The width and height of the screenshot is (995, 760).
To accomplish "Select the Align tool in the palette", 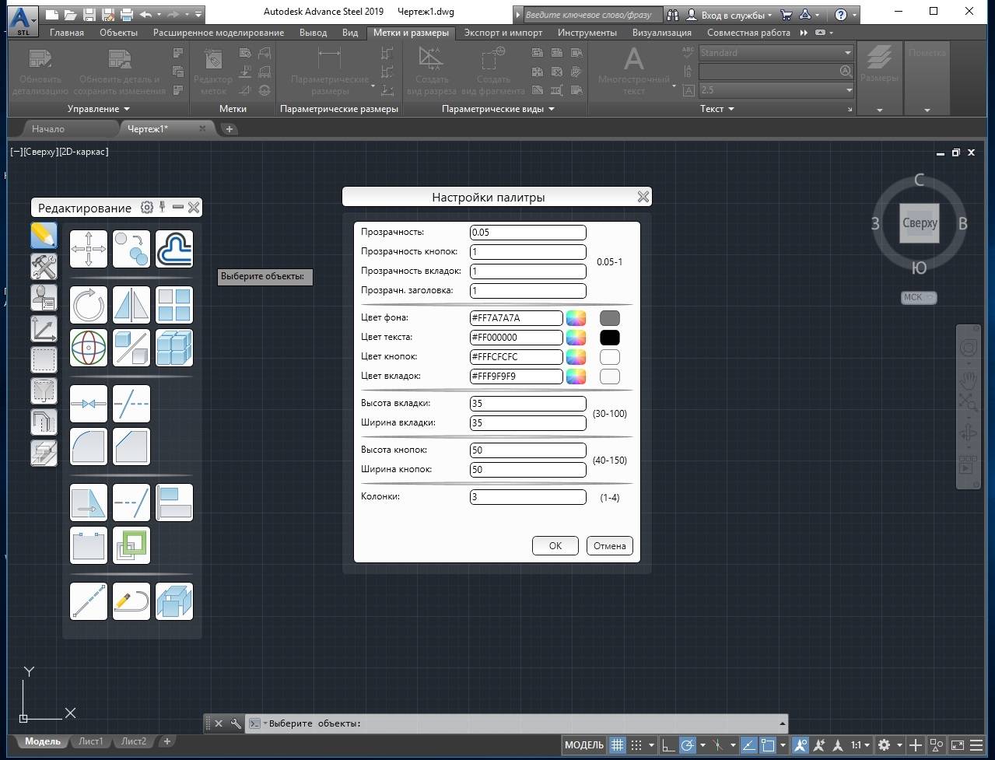I will [x=174, y=503].
